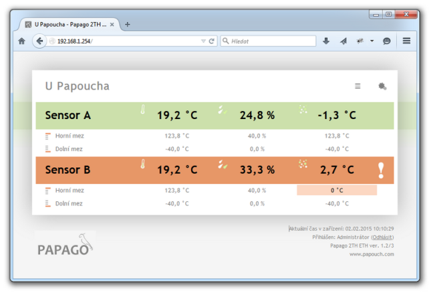Open the Papago settings gear icon
Viewport: 433px width, 295px height.
382,86
